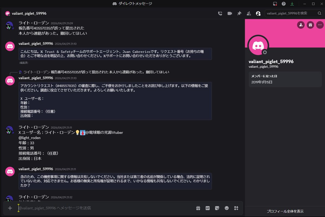The image size is (325, 217).
Task: Click the code block starting '念のため'
Action: [x=115, y=181]
